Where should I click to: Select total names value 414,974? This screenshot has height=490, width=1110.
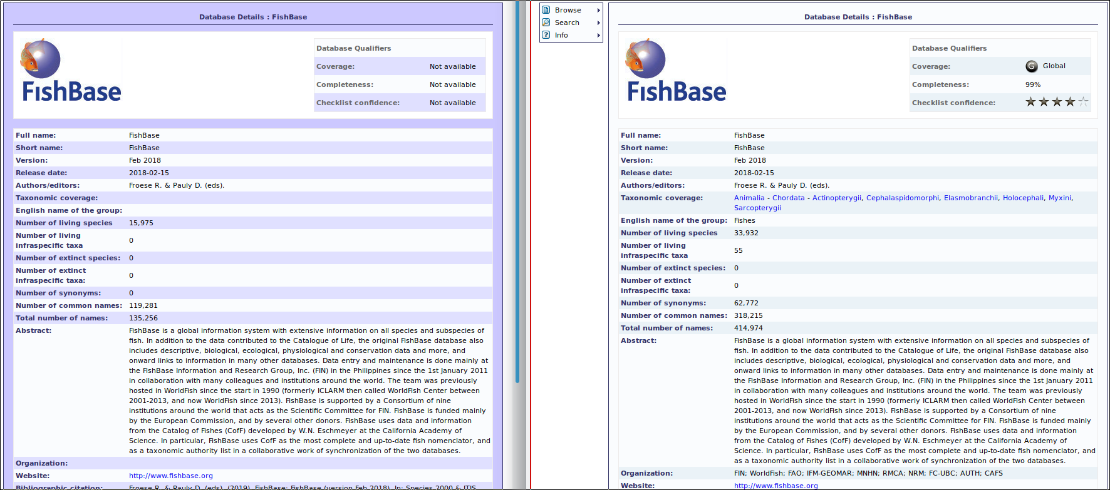(749, 328)
